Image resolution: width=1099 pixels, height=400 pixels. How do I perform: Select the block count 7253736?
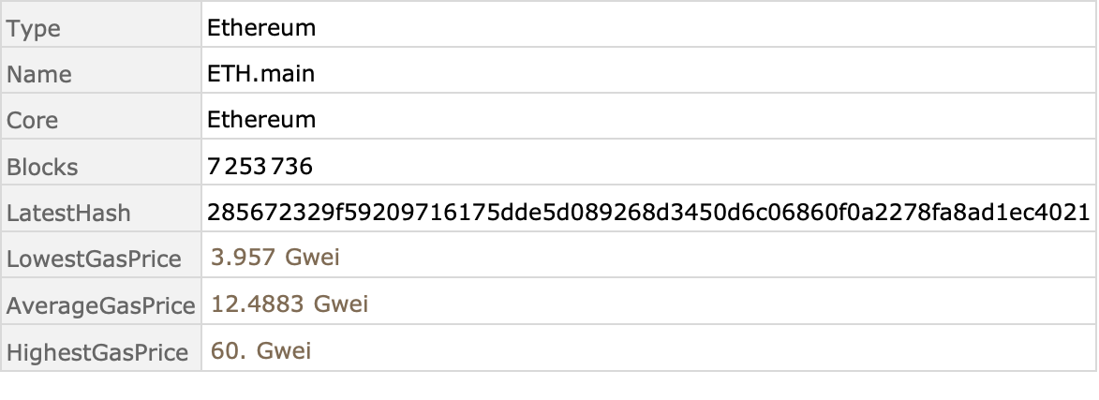click(260, 166)
